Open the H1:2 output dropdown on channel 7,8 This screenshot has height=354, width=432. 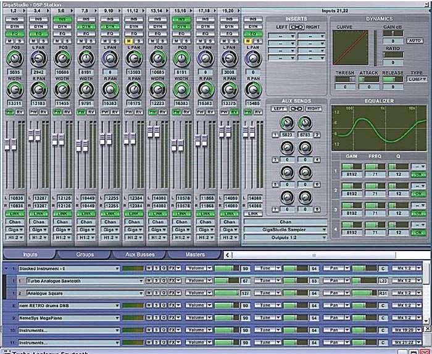pyautogui.click(x=86, y=237)
